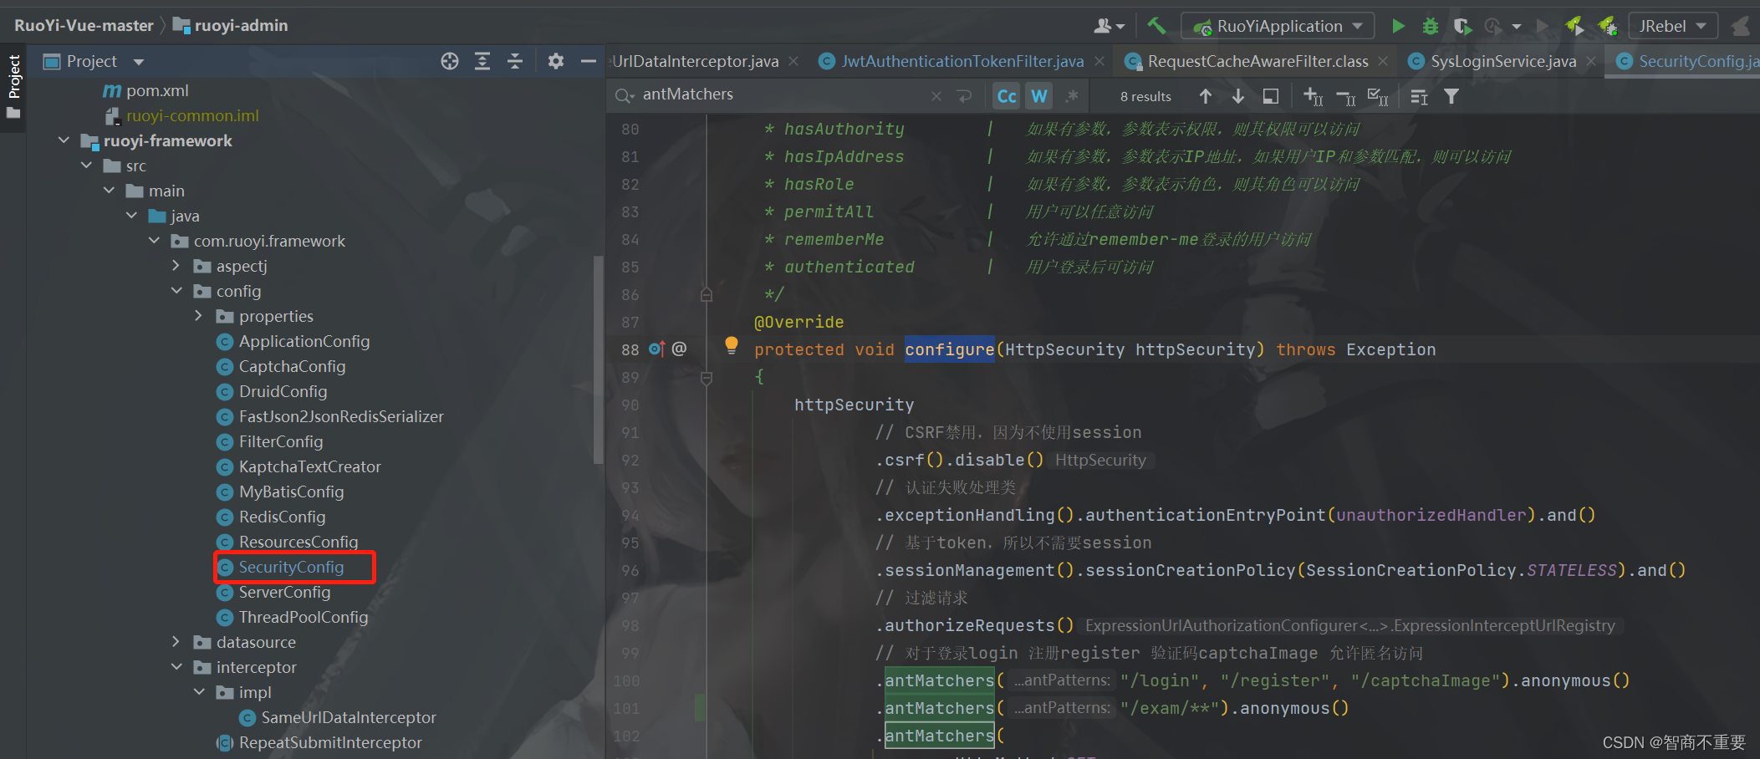Screen dimensions: 1760x759
Task: Jump to previous search occurrence
Action: pos(1206,96)
